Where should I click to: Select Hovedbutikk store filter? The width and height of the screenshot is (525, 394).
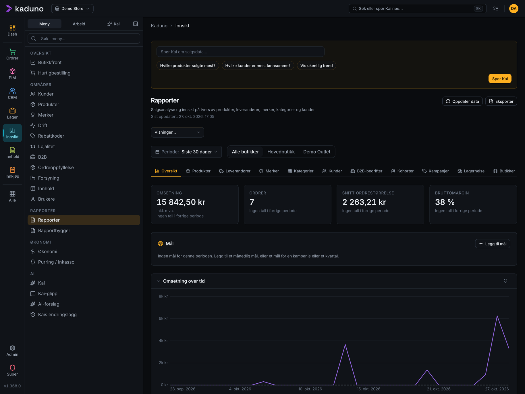point(281,152)
